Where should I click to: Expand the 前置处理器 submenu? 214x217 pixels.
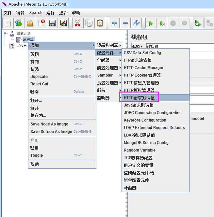[x=108, y=68]
